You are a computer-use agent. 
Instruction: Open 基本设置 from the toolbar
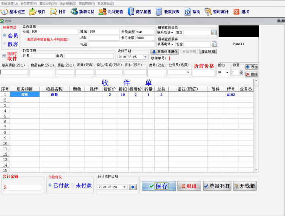click(13, 12)
